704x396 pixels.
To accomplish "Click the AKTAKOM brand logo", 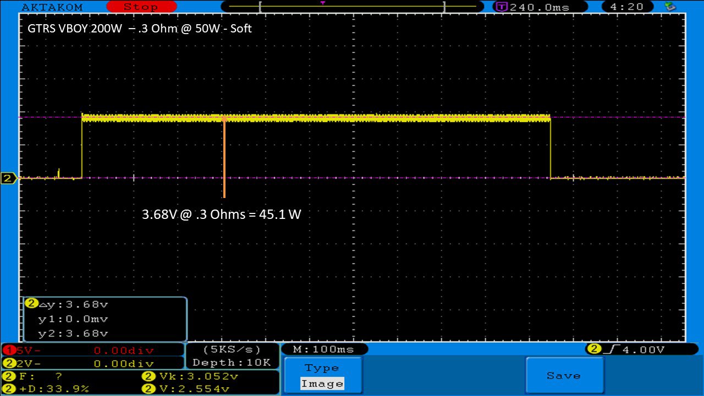I will [52, 7].
